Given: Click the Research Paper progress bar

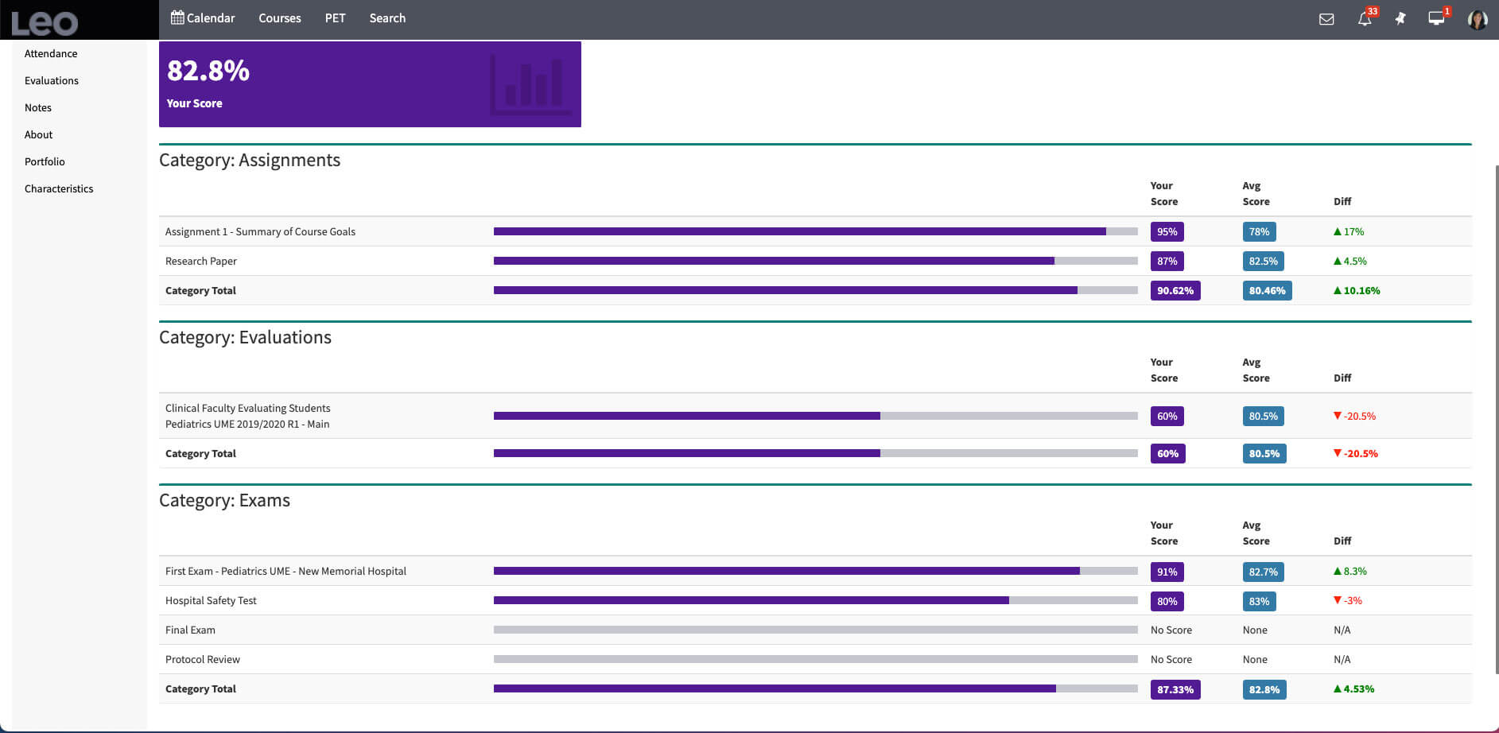Looking at the screenshot, I should [x=815, y=262].
